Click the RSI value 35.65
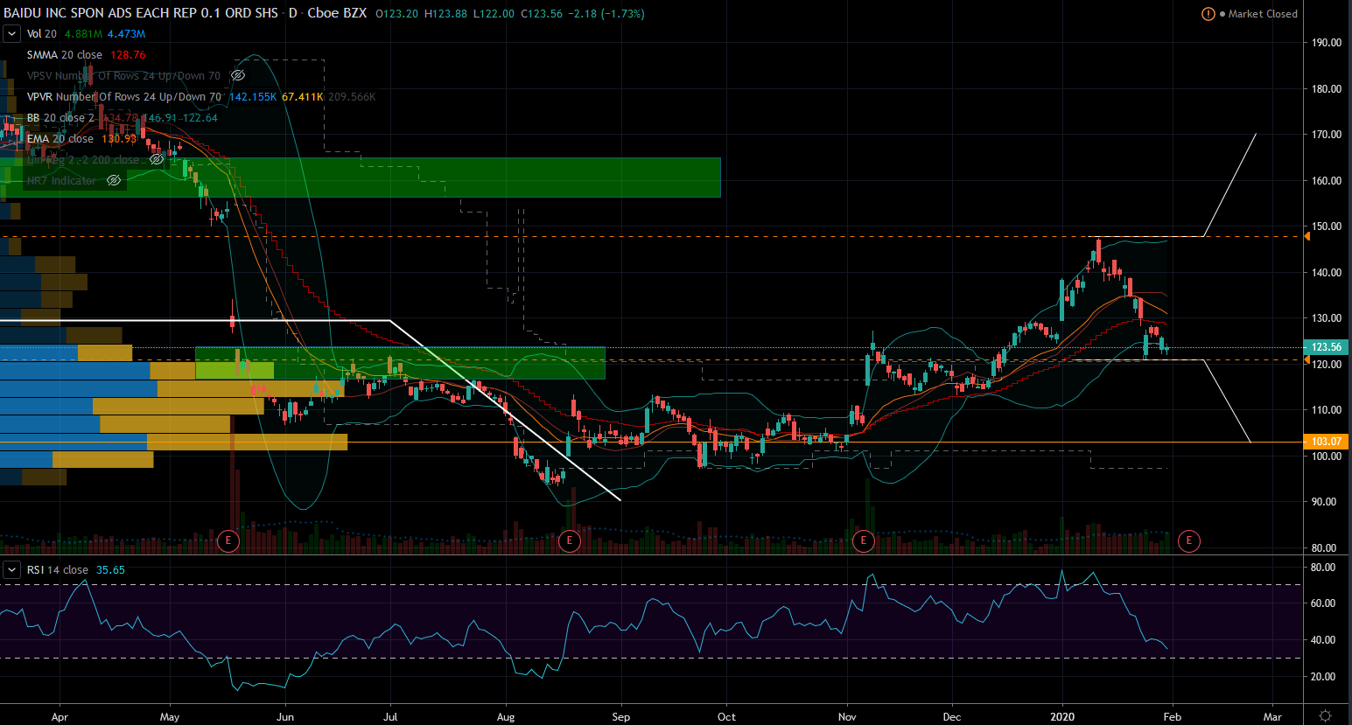Viewport: 1352px width, 725px height. [x=110, y=570]
